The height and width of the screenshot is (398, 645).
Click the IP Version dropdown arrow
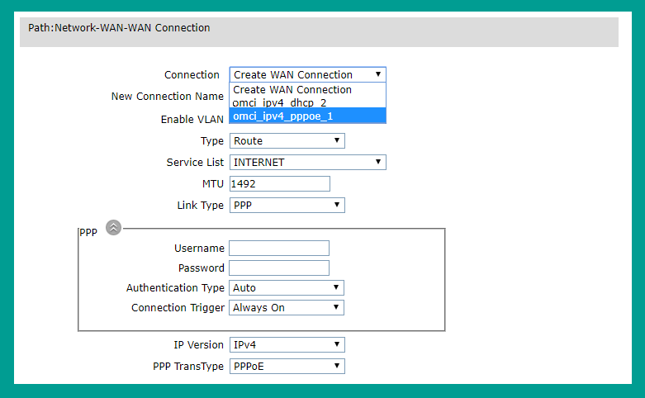click(337, 344)
